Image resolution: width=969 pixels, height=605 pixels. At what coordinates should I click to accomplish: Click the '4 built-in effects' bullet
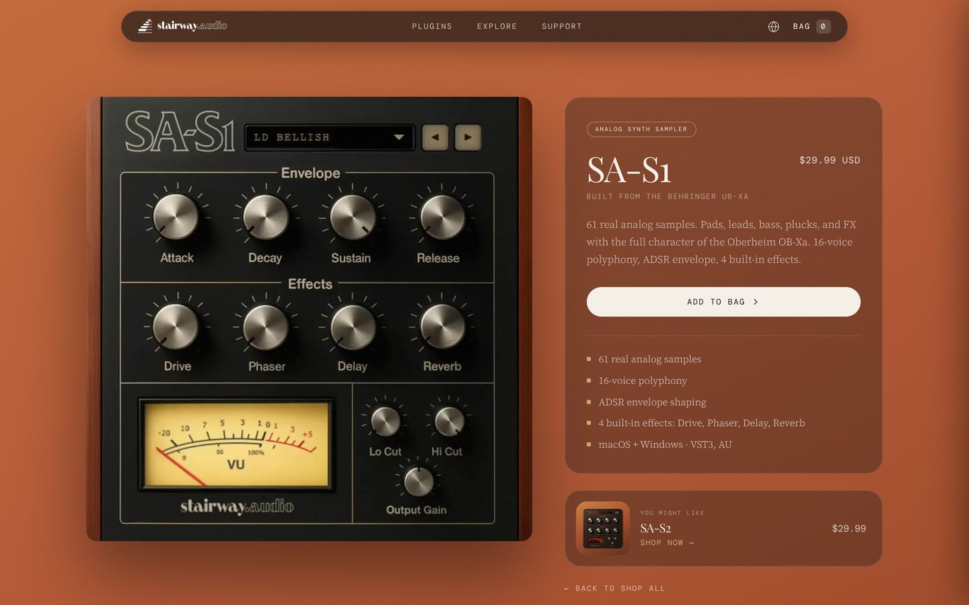click(x=701, y=423)
